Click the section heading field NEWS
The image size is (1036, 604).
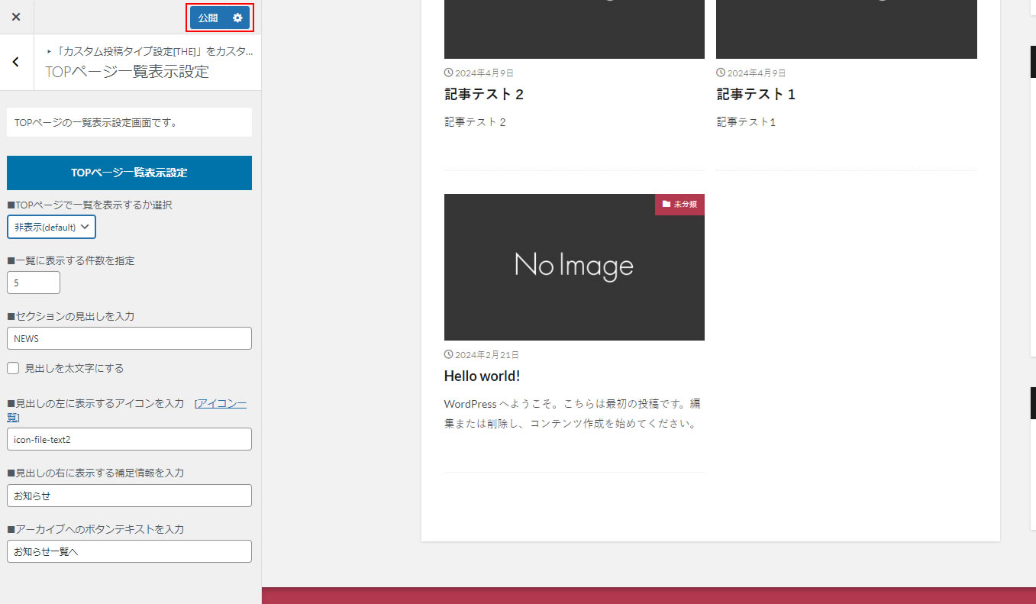tap(129, 338)
